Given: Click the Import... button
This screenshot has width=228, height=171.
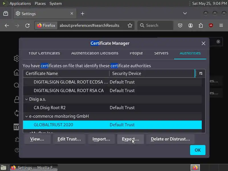Looking at the screenshot, I should [101, 139].
